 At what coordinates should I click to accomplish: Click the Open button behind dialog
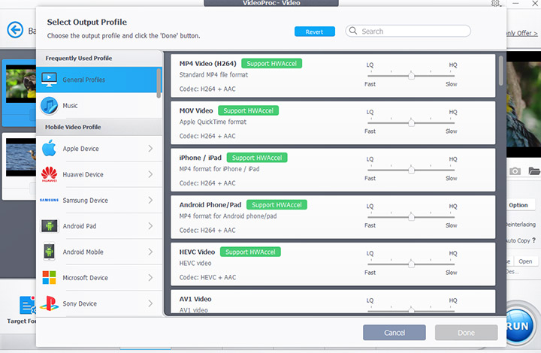coord(524,261)
